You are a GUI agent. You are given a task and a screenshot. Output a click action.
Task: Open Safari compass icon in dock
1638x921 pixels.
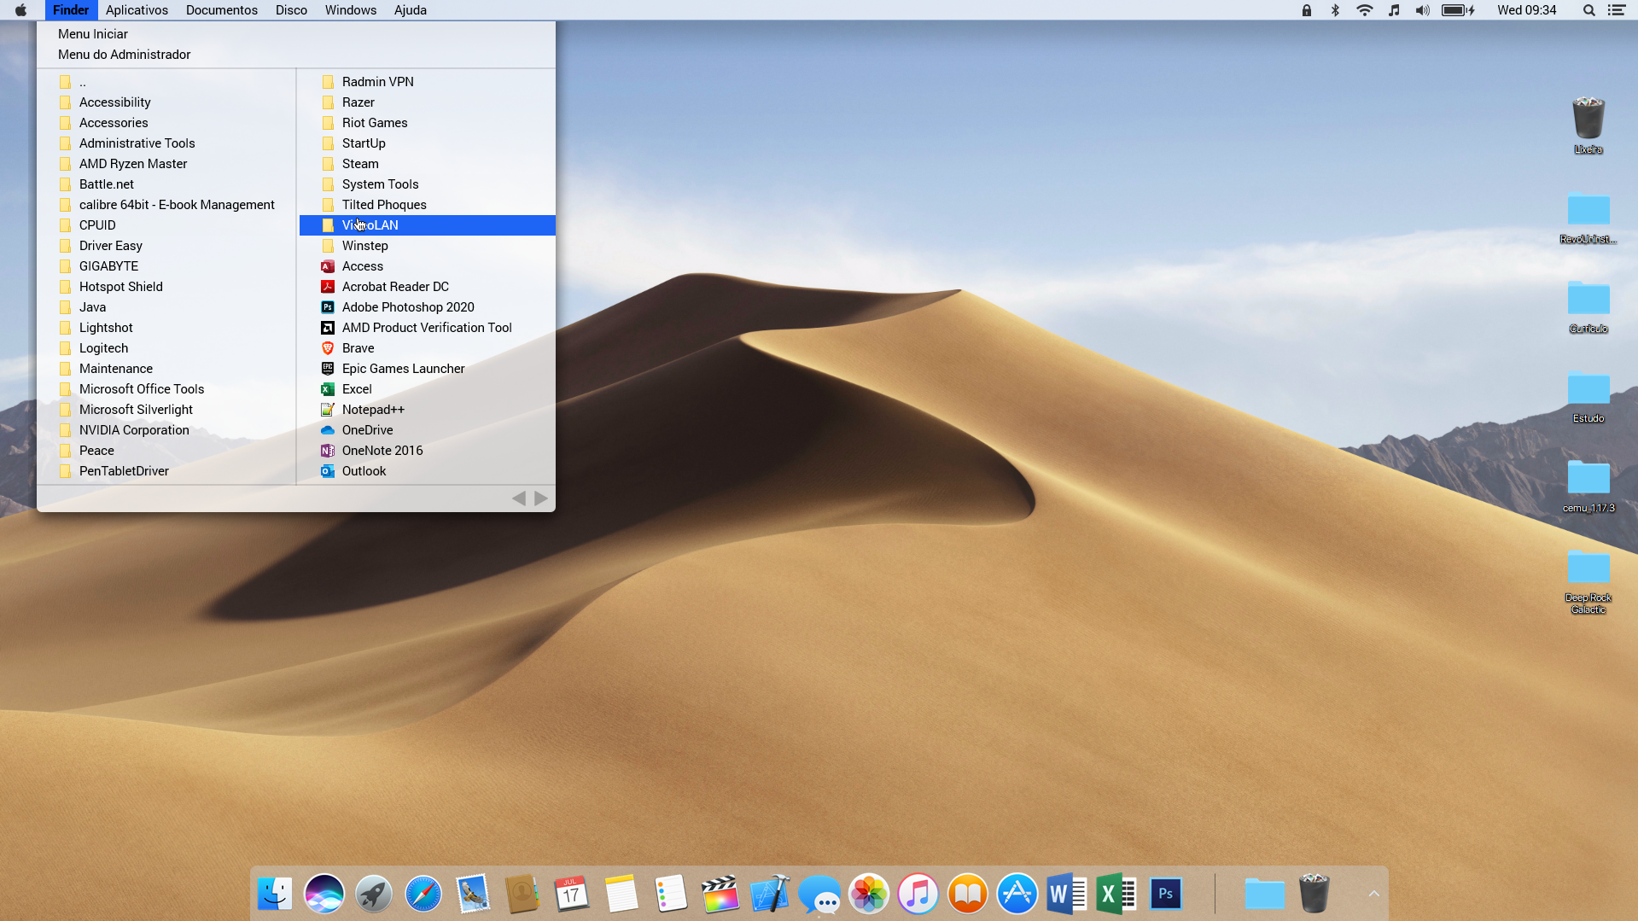(x=423, y=894)
